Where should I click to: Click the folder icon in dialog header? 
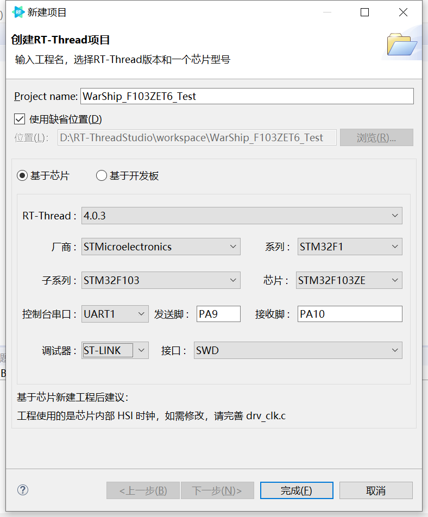[x=401, y=45]
